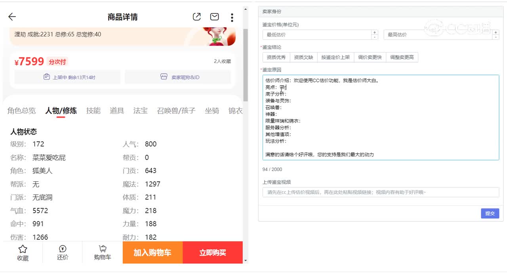This screenshot has height=274, width=507.
Task: Switch to the 技能 tab
Action: [x=93, y=111]
